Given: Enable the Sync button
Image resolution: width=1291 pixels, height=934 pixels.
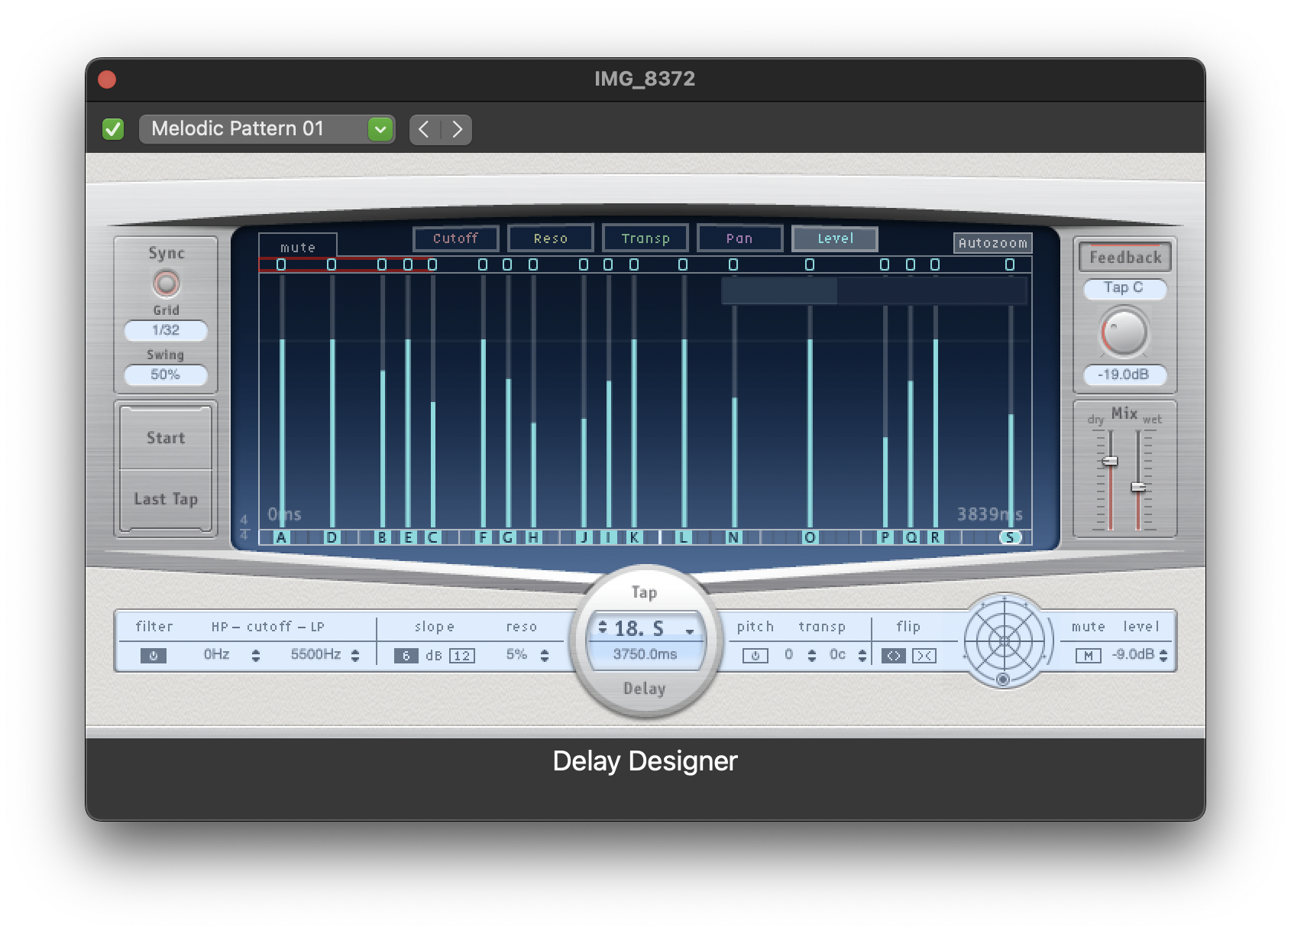Looking at the screenshot, I should point(166,284).
